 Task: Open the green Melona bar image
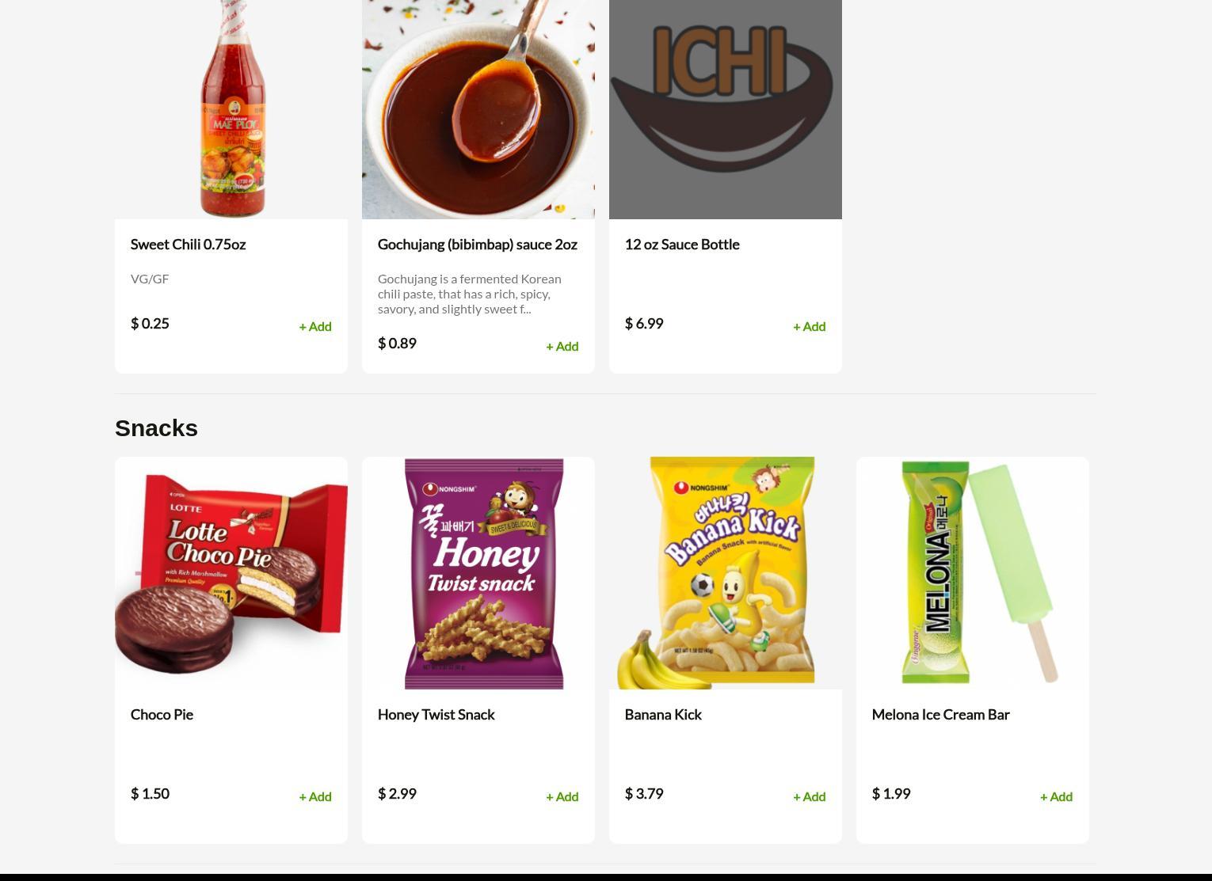click(x=973, y=573)
